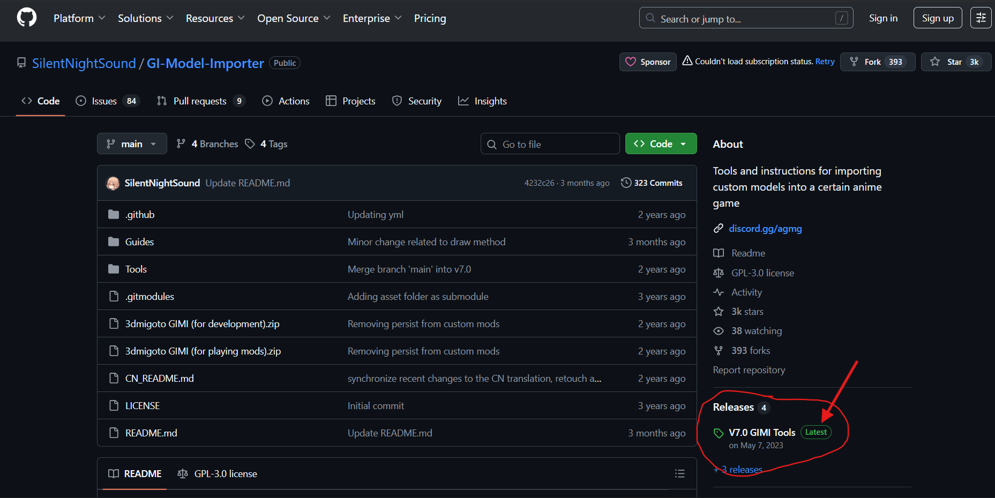Screen dimensions: 995x498
Task: Open the Security tab
Action: [417, 101]
